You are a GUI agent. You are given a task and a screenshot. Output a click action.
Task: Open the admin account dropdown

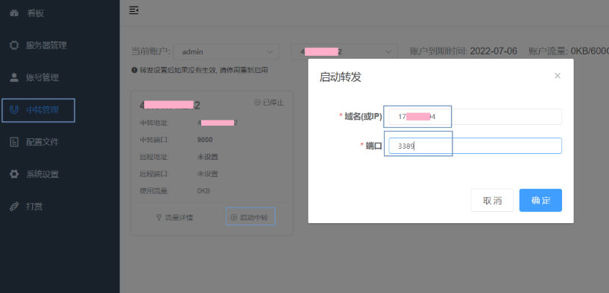click(x=226, y=51)
